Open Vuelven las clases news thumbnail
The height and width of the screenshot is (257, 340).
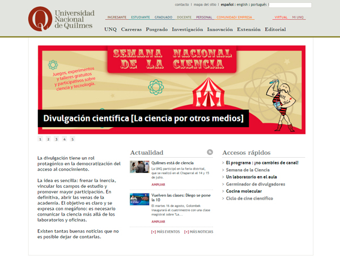pyautogui.click(x=139, y=199)
